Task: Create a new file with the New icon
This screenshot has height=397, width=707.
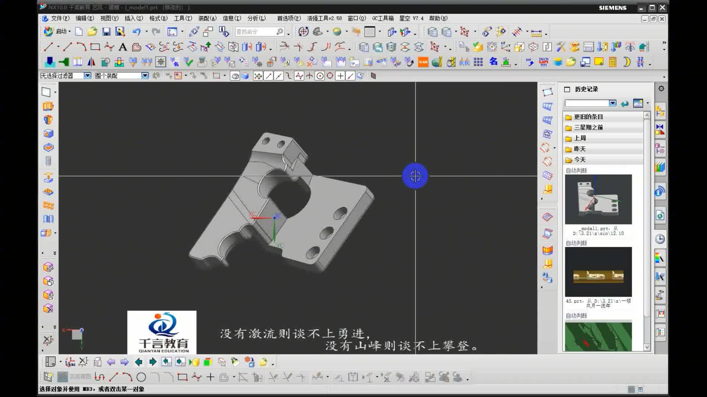Action: (x=79, y=32)
